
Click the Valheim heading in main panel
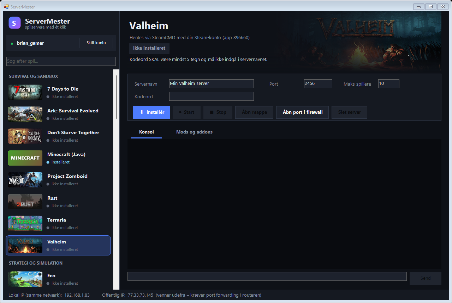(x=149, y=26)
